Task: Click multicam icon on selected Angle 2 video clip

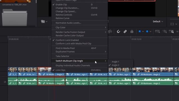Action: click(40, 74)
